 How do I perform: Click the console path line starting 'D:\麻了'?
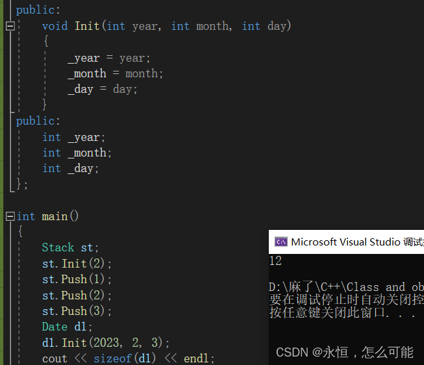(x=346, y=287)
